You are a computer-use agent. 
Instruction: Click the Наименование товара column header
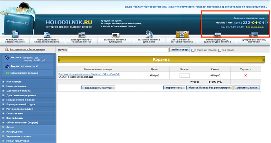(98, 69)
